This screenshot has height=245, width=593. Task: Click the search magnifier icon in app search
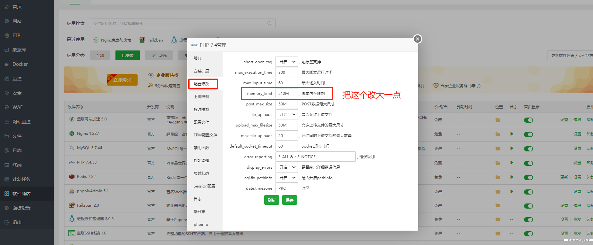[269, 23]
